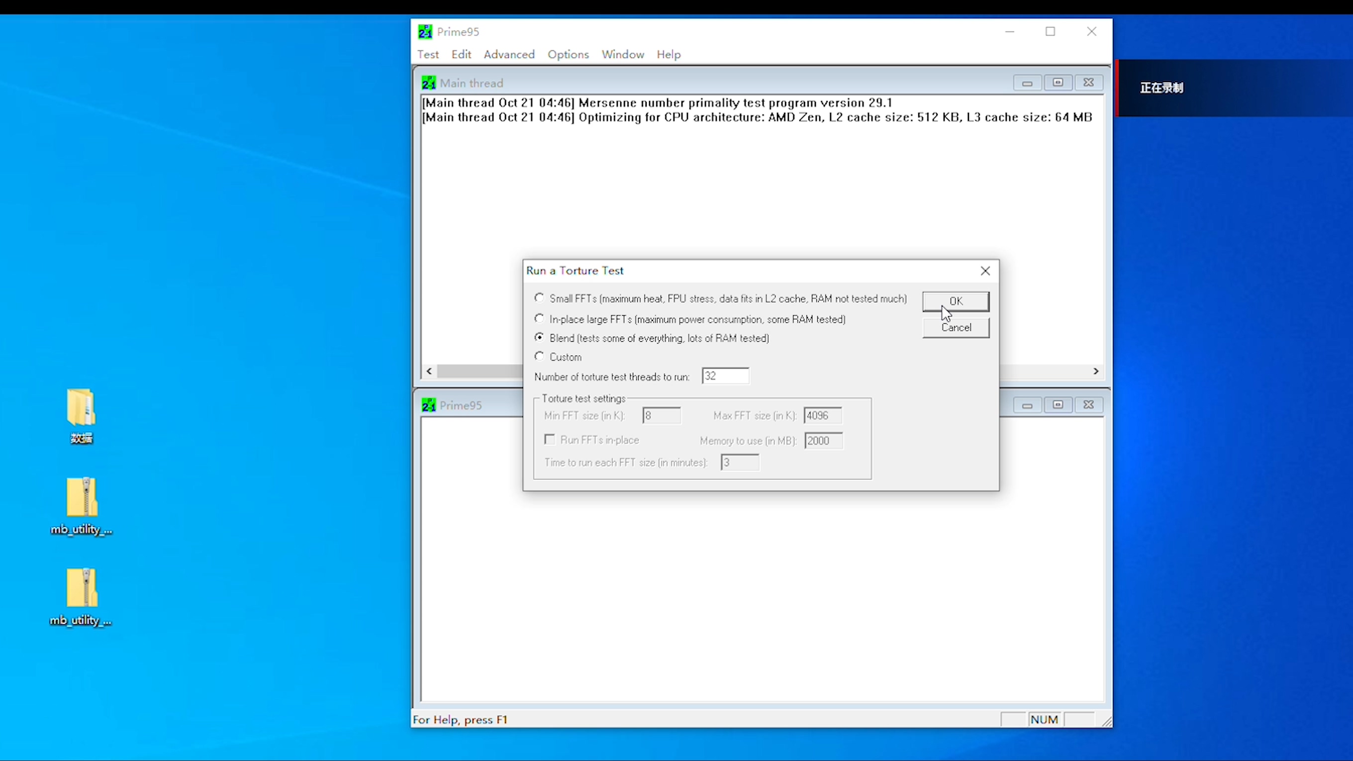Image resolution: width=1353 pixels, height=761 pixels.
Task: Select the Small FFTs radio option
Action: tap(539, 298)
